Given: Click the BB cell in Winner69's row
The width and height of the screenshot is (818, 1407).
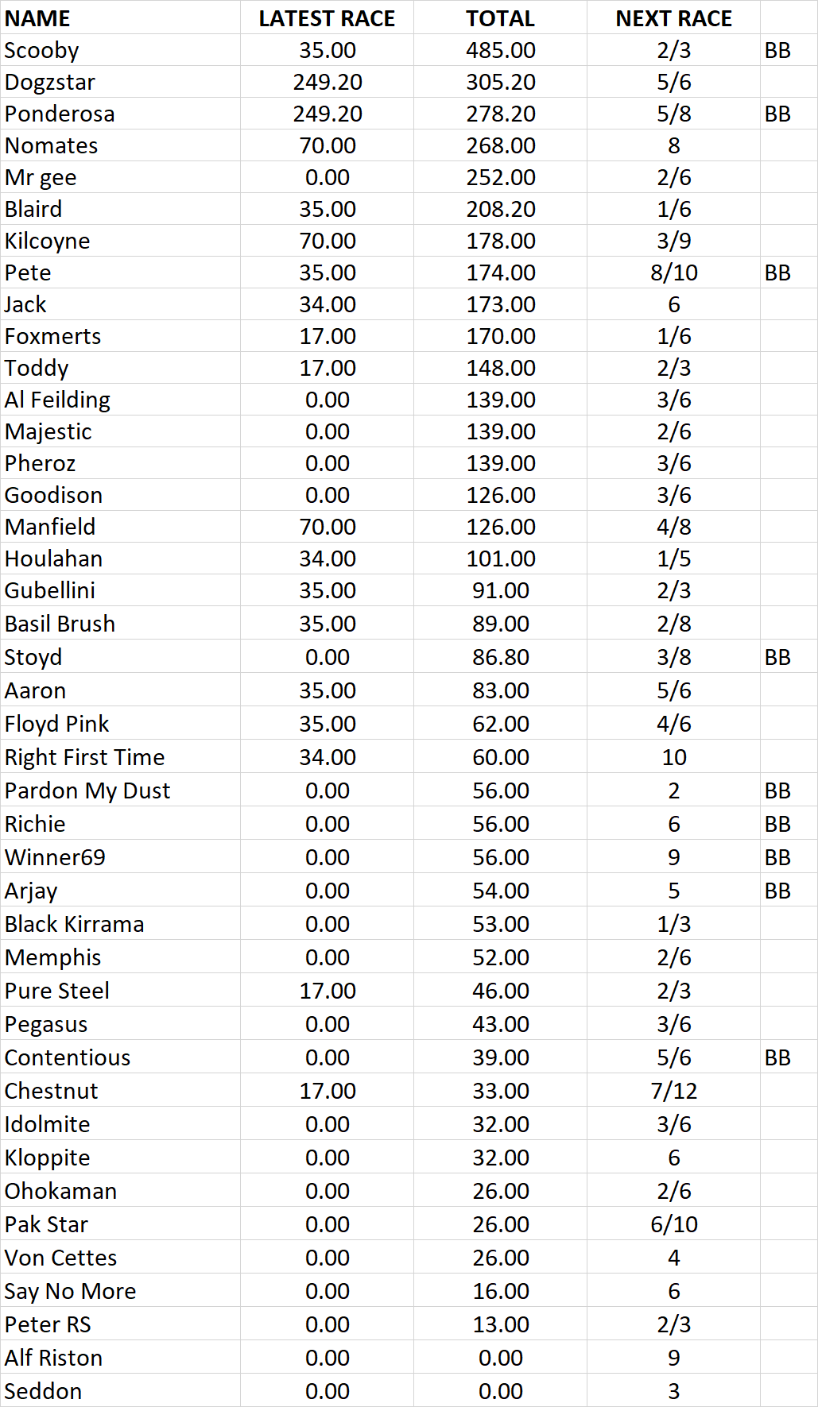Looking at the screenshot, I should [x=777, y=857].
